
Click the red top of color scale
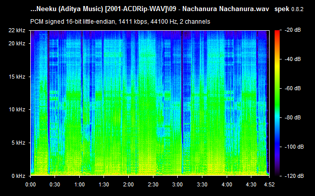pyautogui.click(x=277, y=32)
